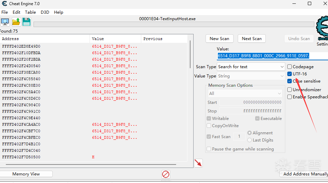Select address FFFFD402F4C8D6C0 row

tap(93, 98)
